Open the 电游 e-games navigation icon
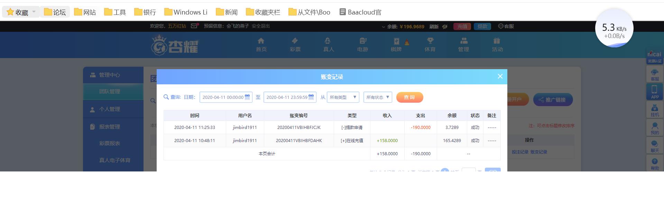 click(x=362, y=45)
